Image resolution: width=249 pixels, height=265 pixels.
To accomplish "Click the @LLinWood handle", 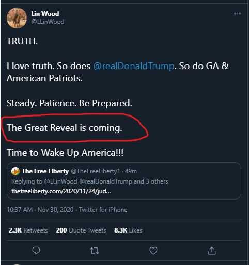I will (48, 22).
